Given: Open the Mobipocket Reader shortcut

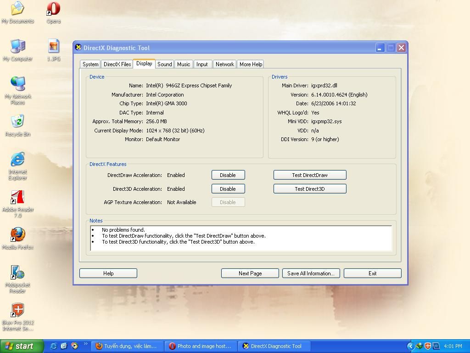Looking at the screenshot, I should coord(17,279).
